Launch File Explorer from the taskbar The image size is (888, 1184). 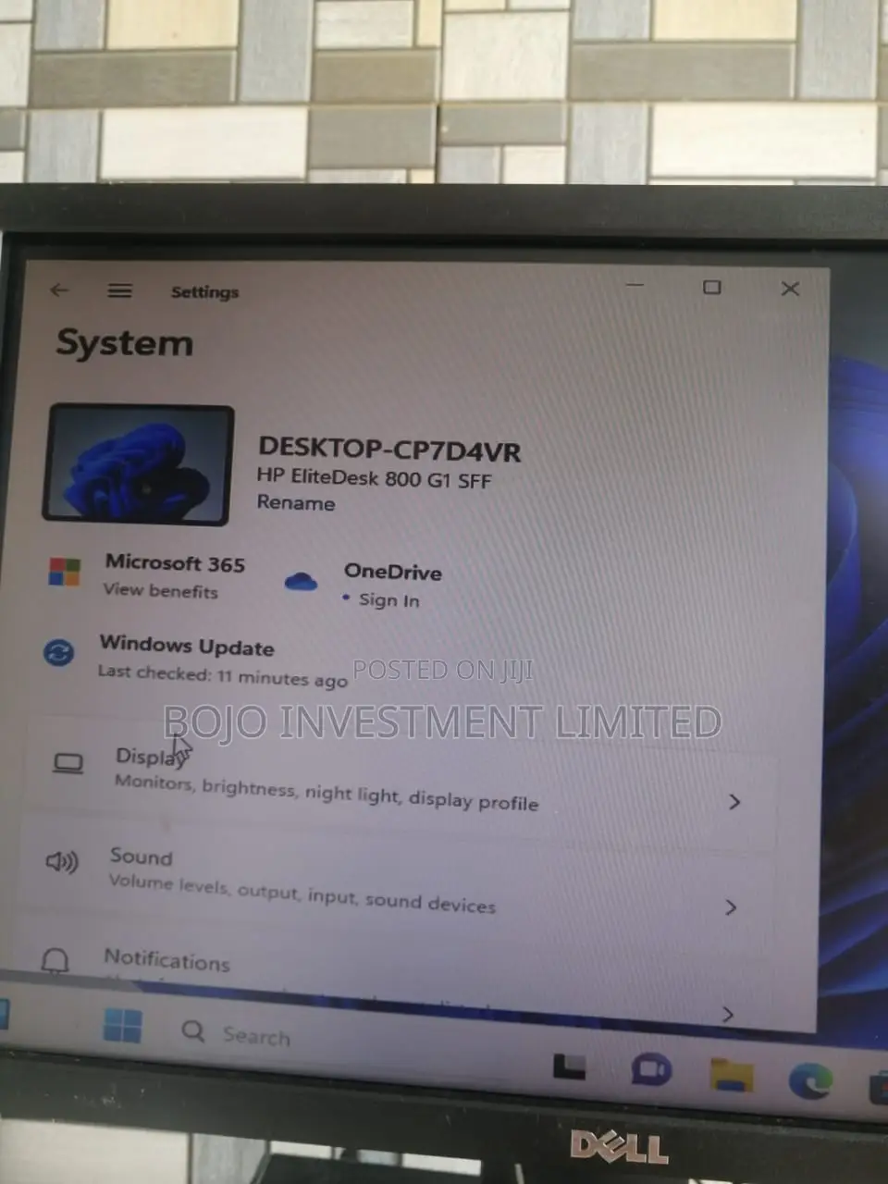click(732, 1075)
